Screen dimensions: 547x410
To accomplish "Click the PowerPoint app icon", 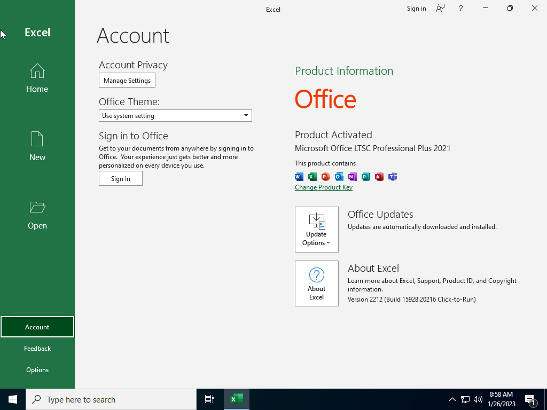I will (325, 177).
